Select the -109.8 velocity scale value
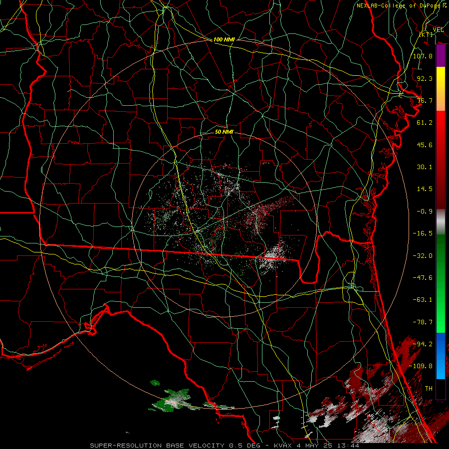449x449 pixels. coord(421,366)
